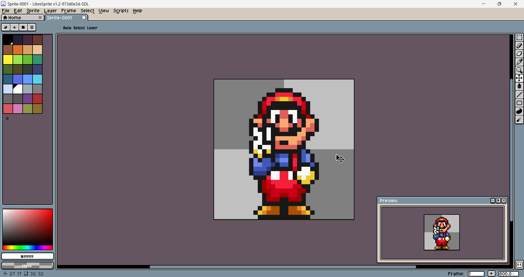The width and height of the screenshot is (524, 277).
Task: Pick the Line drawing tool
Action: [519, 95]
